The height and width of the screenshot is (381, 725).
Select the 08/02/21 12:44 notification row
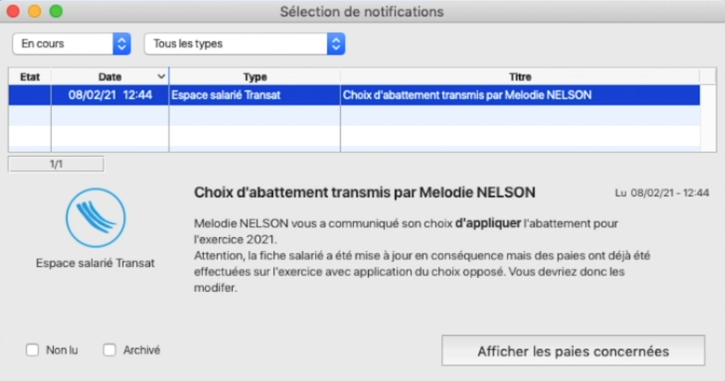[x=354, y=95]
